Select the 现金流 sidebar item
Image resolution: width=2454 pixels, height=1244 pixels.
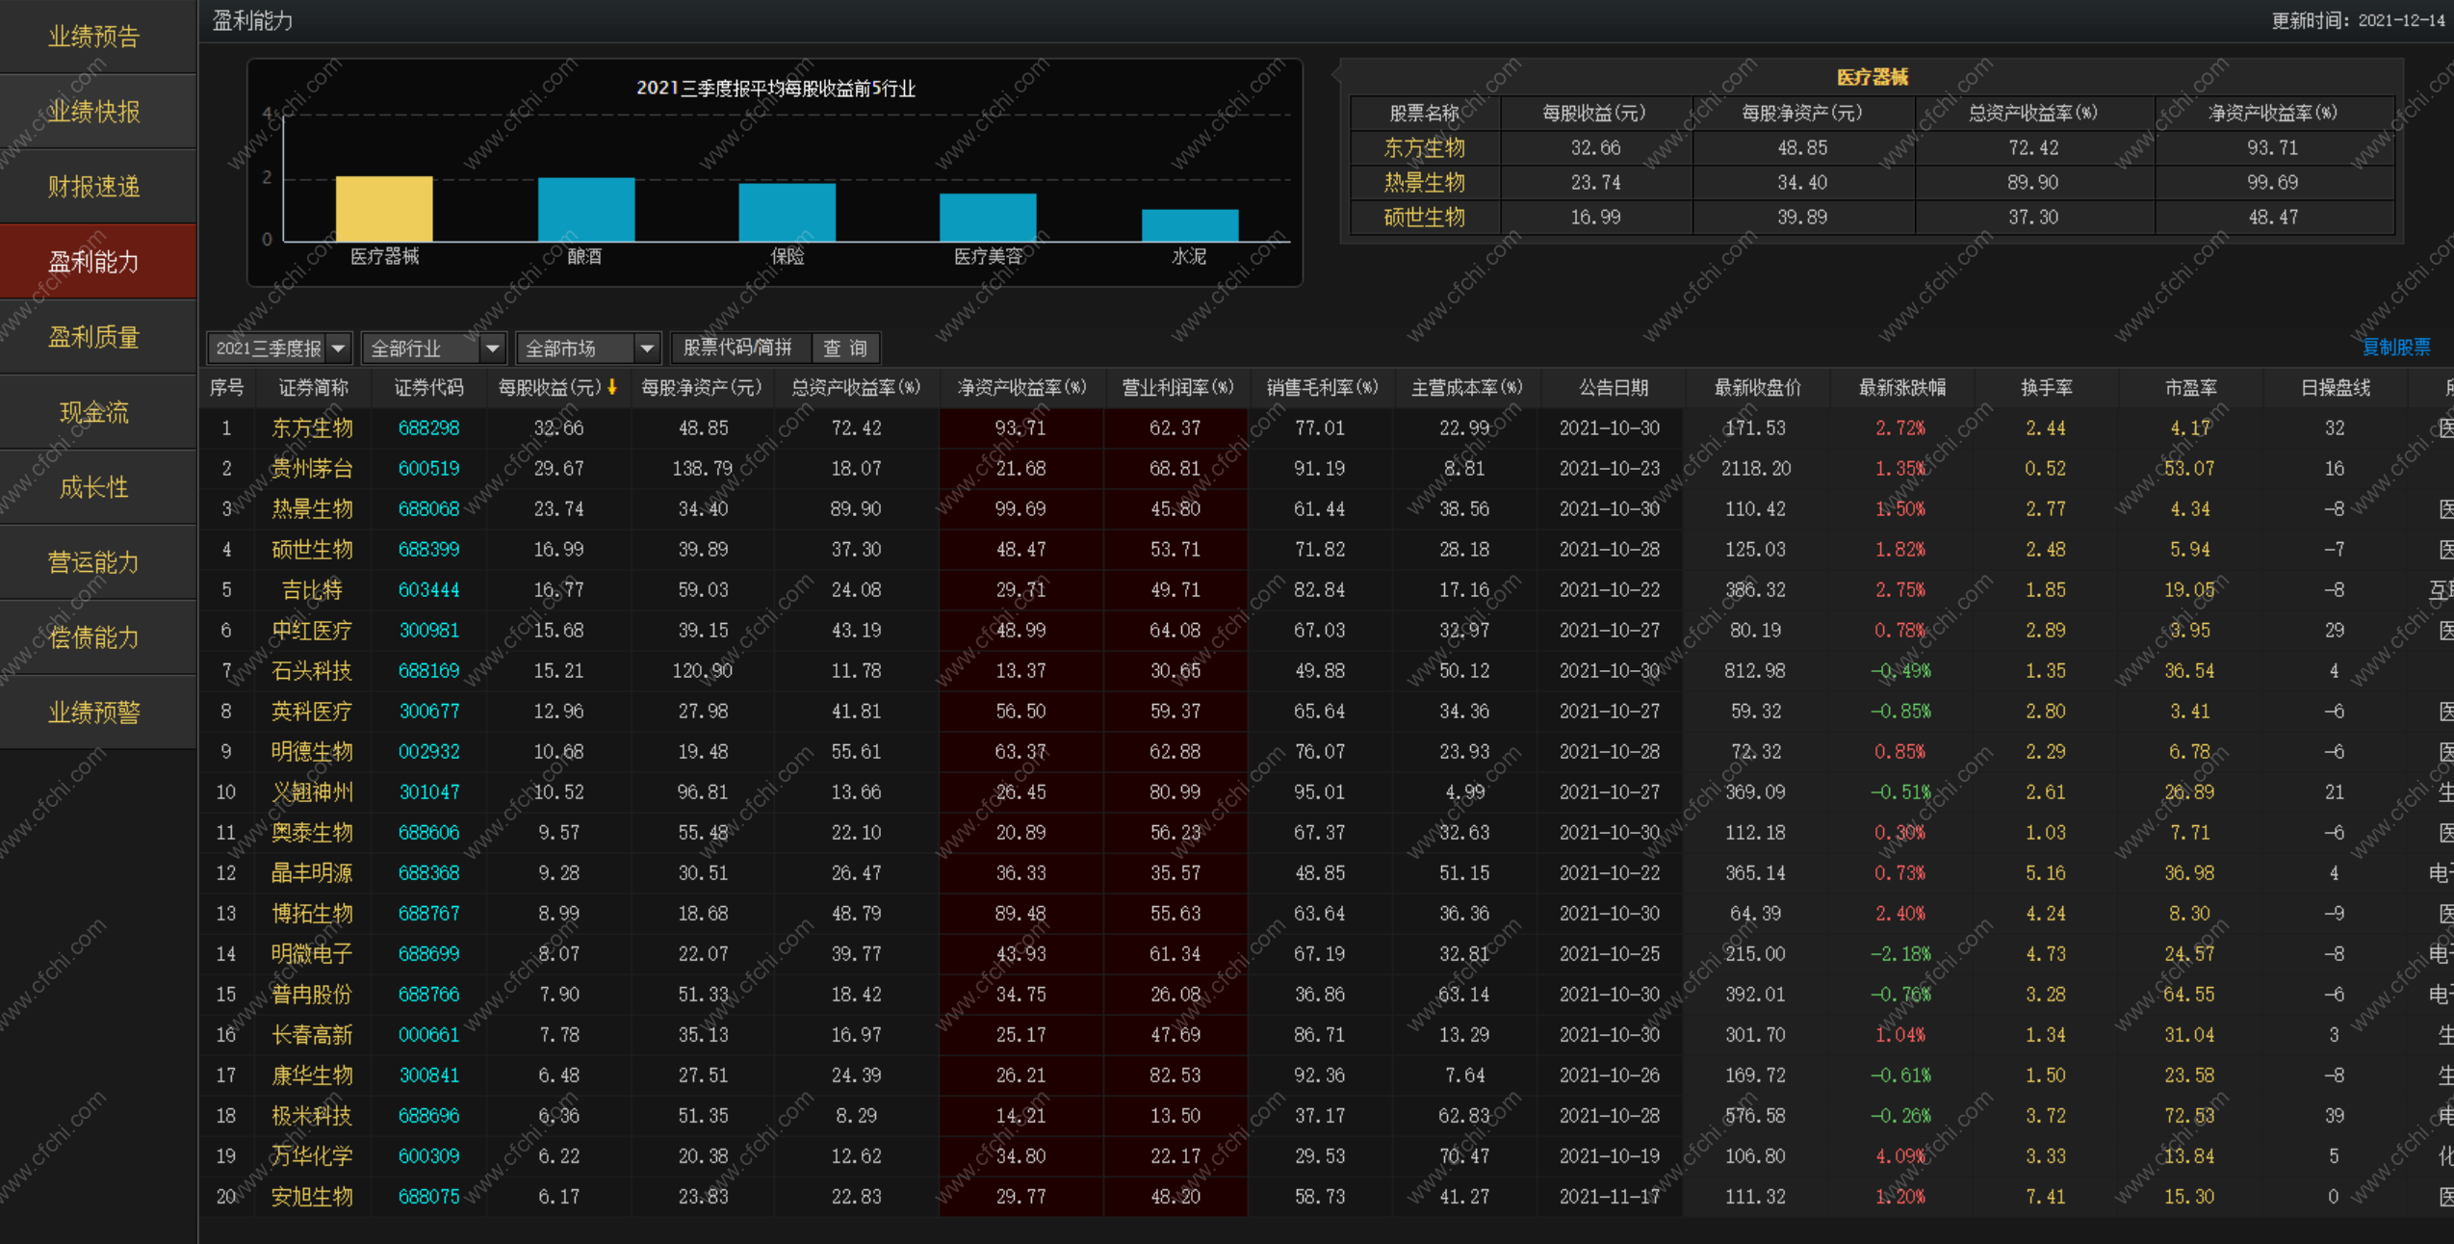coord(94,412)
